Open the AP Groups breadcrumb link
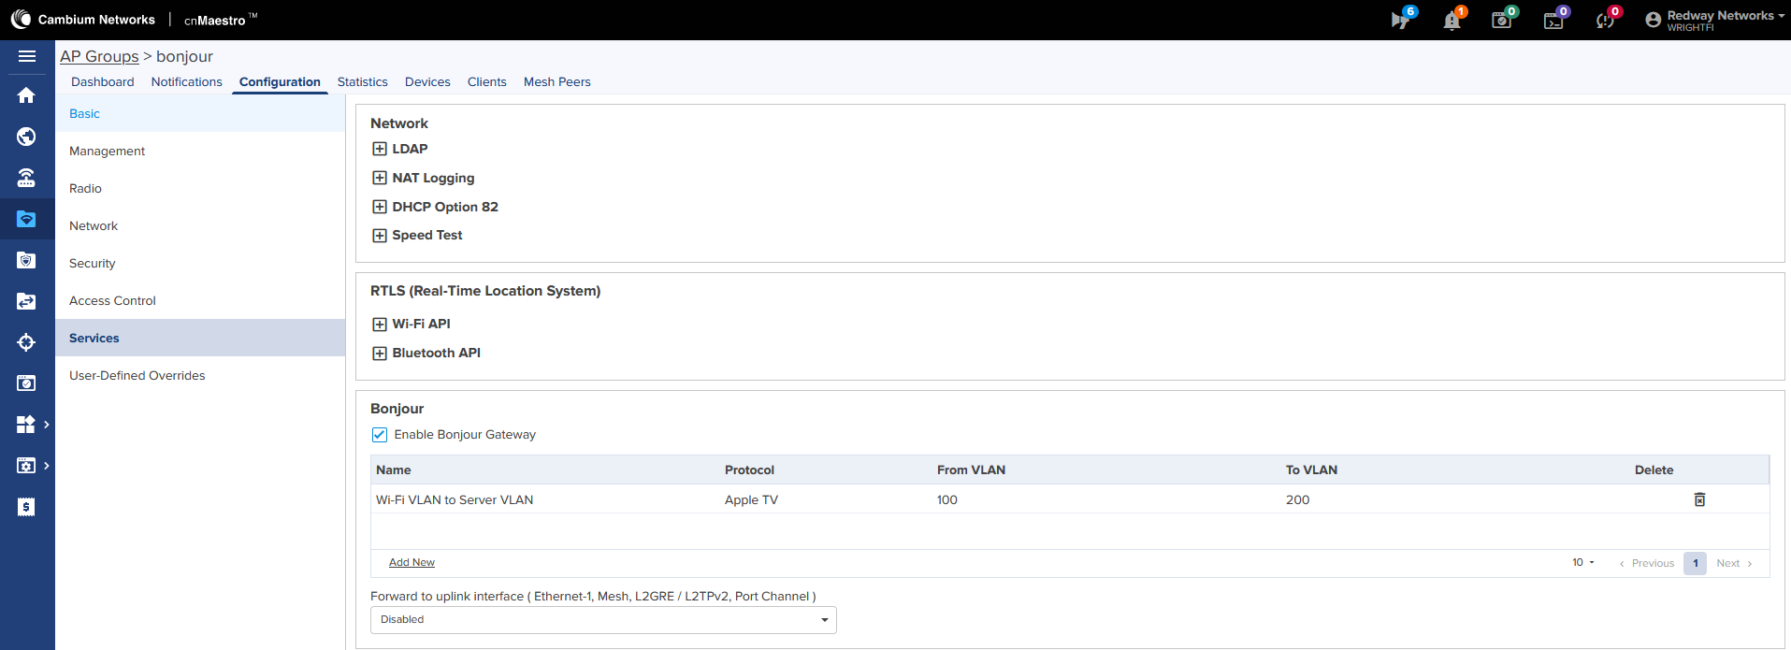The width and height of the screenshot is (1791, 650). pyautogui.click(x=99, y=56)
